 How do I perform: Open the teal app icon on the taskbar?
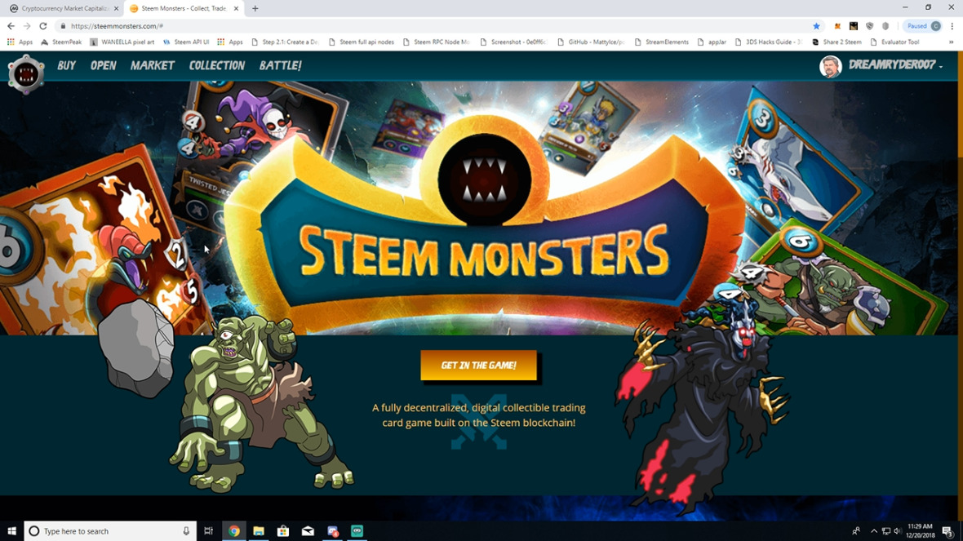(357, 531)
